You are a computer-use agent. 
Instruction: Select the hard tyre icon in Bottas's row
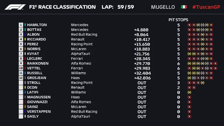pyautogui.click(x=203, y=30)
